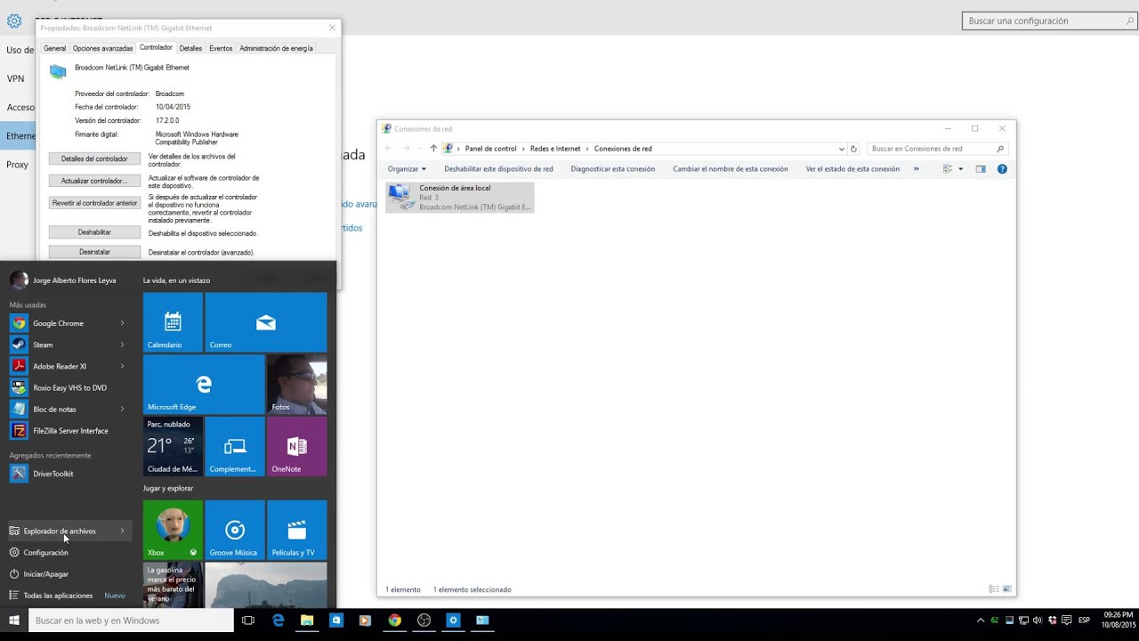1139x641 pixels.
Task: Click Cambiar el nombre de esta conexión
Action: [x=731, y=169]
